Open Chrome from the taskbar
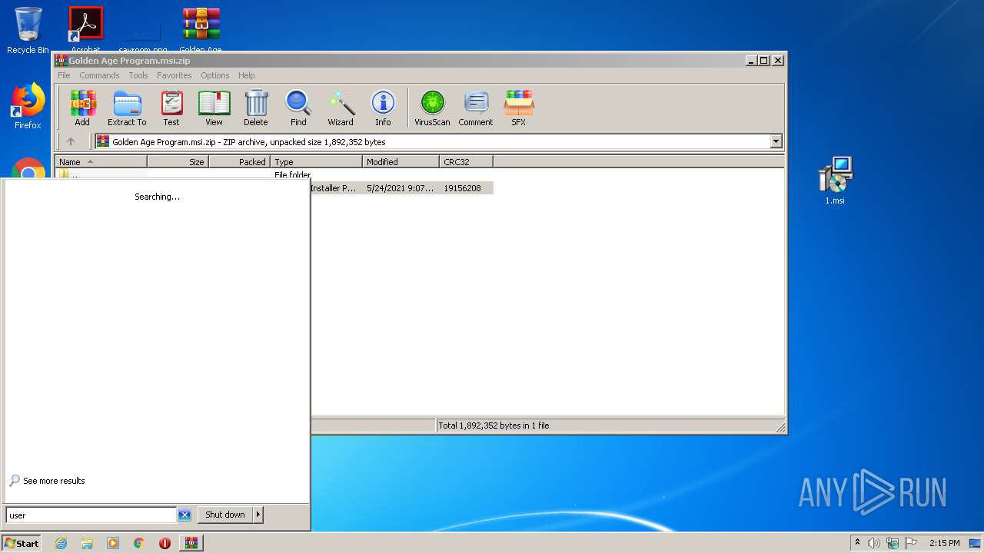The image size is (984, 553). click(139, 543)
